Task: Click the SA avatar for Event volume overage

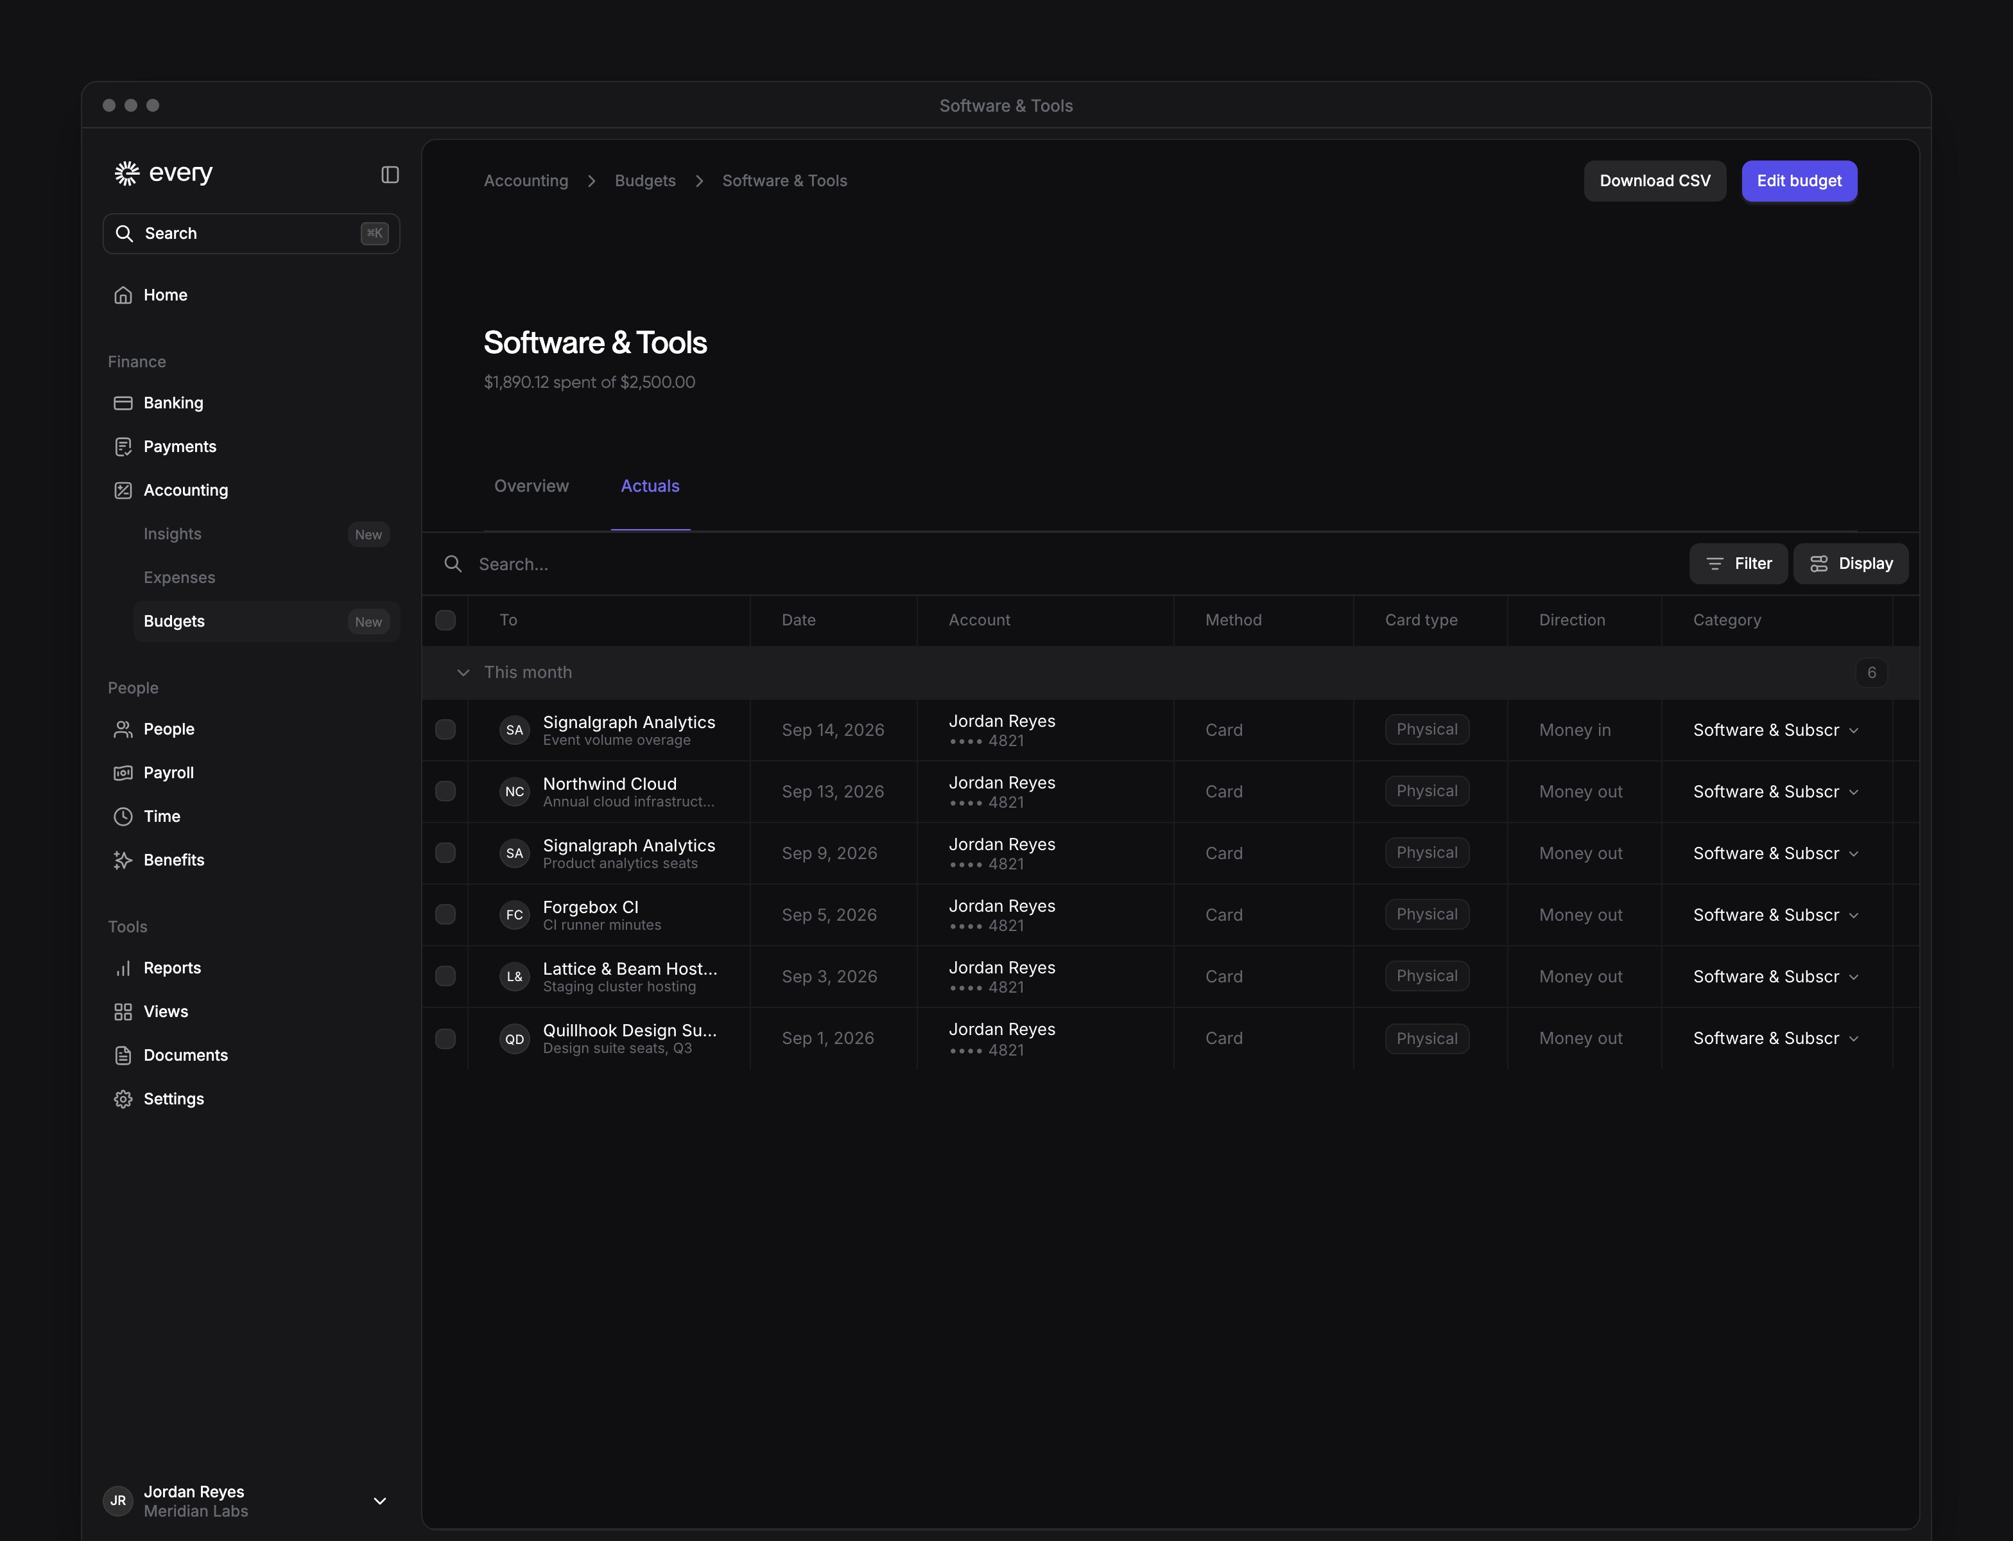Action: [515, 730]
